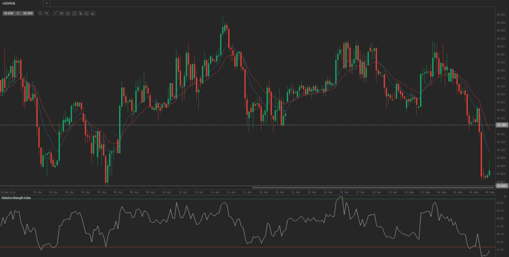Viewport: 509px width, 257px height.
Task: Click the indicators icon with stacked bars
Action: (x=68, y=13)
